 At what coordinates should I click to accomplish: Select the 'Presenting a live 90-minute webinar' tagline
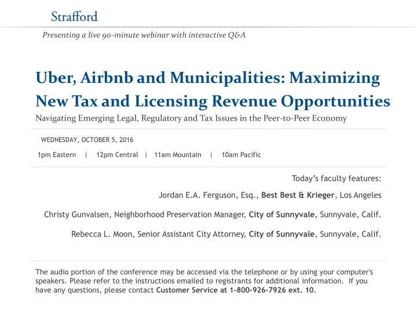(144, 35)
